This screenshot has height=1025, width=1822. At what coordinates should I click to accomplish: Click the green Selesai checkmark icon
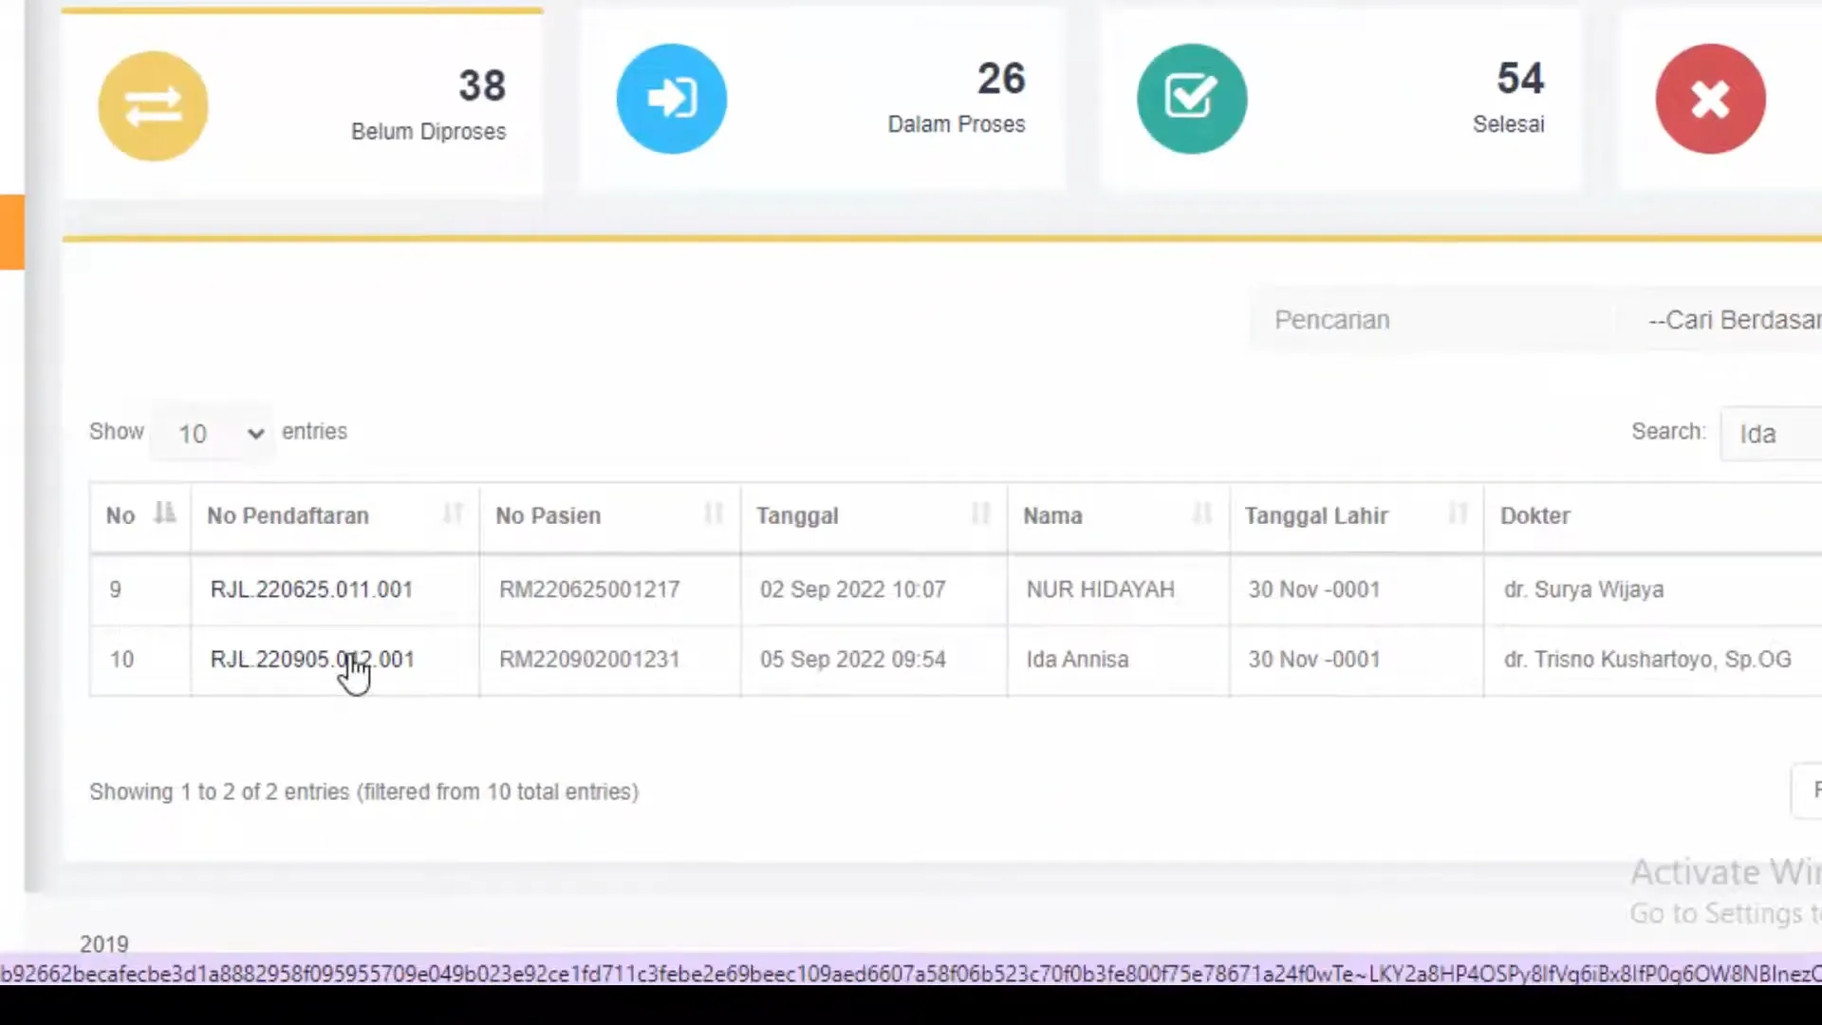click(1192, 99)
